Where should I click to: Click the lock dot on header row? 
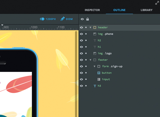86,27
